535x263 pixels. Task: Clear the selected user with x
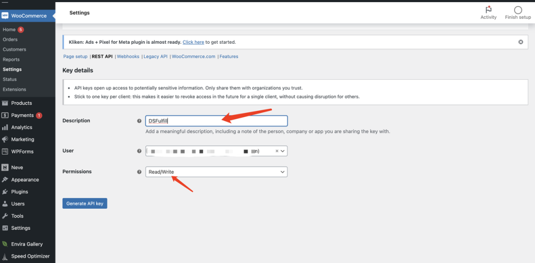(277, 151)
